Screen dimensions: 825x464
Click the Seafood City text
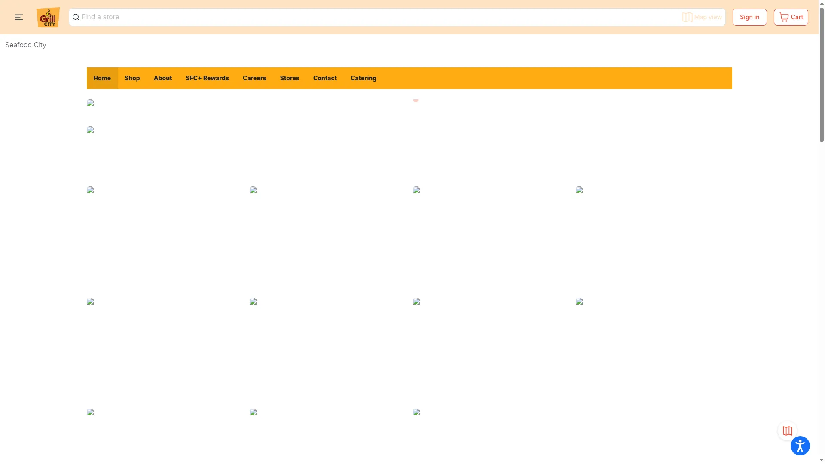[26, 45]
